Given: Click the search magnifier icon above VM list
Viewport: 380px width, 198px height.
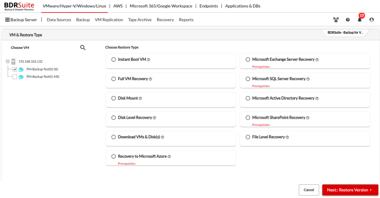Looking at the screenshot, I should click(x=83, y=47).
